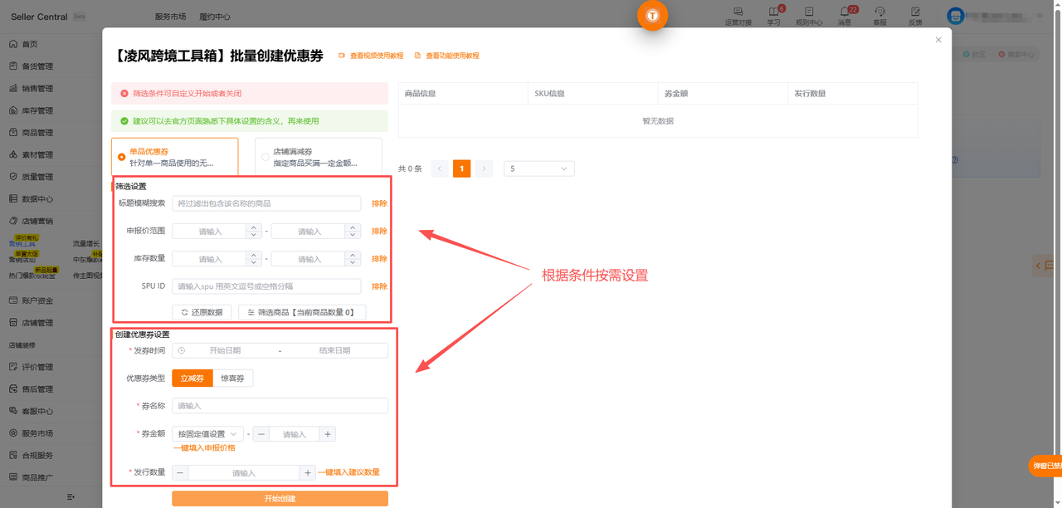Click the function tutorial document icon
Viewport: 1062px width, 508px height.
click(417, 56)
